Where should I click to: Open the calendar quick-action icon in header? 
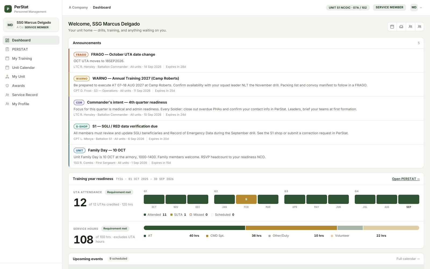[x=392, y=27]
